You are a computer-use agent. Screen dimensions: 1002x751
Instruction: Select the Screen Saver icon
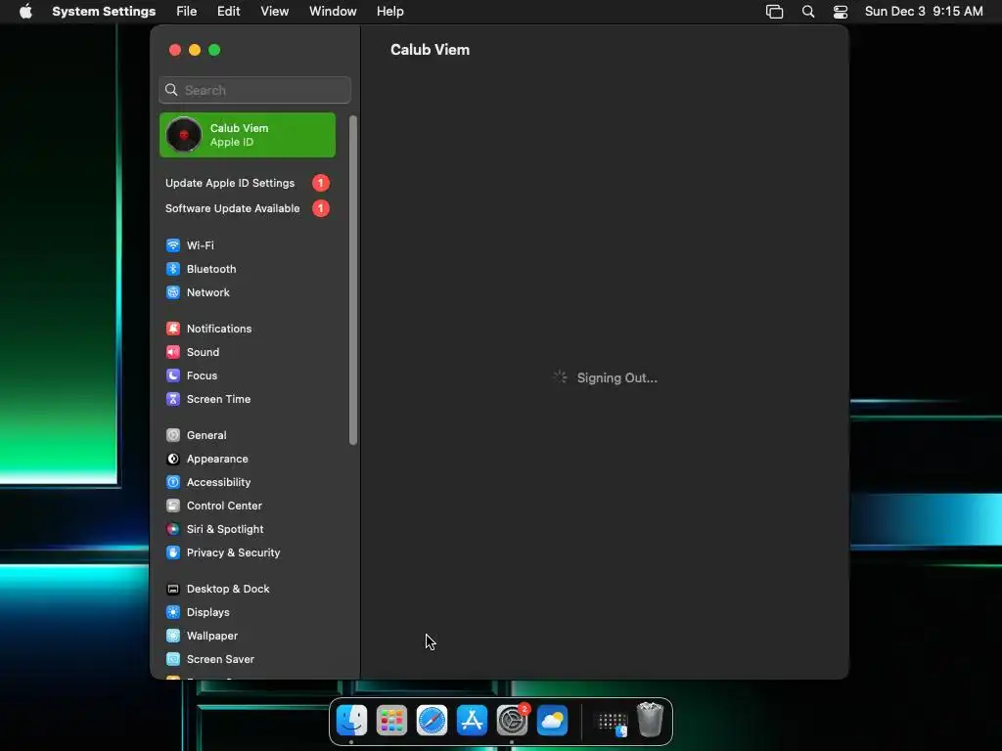(172, 659)
